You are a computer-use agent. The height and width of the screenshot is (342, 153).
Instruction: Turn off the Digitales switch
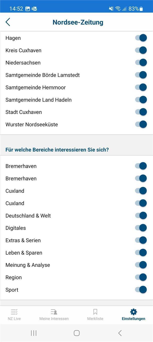(141, 228)
